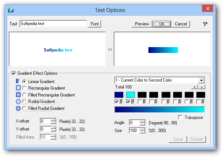Screen dimensions: 223x157
Task: Click the Filled Rectangular Gradient preview icon
Action: click(x=18, y=95)
